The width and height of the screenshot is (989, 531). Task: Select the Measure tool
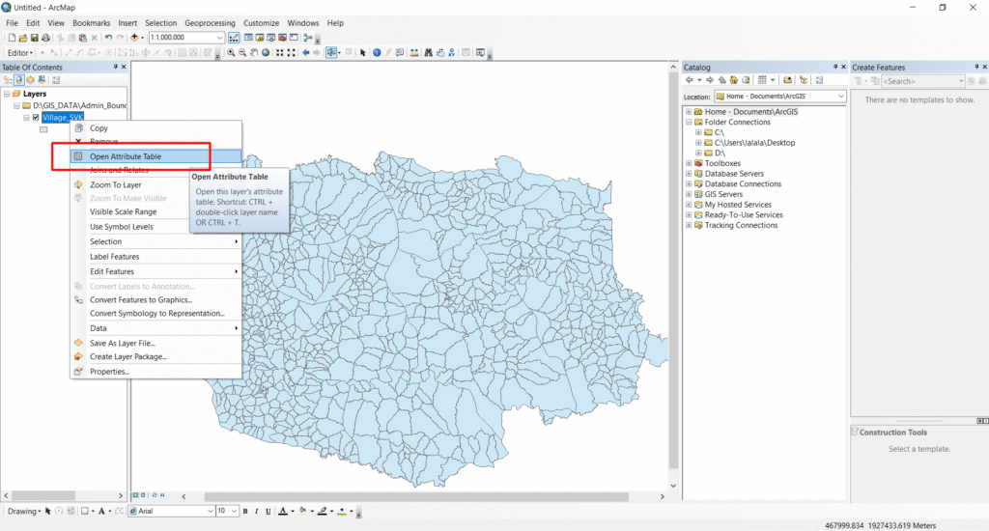[414, 53]
